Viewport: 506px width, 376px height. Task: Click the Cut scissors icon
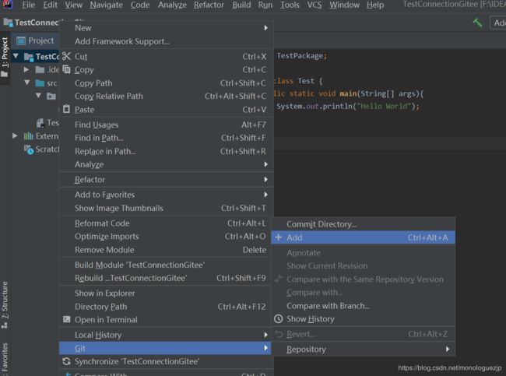click(x=66, y=56)
